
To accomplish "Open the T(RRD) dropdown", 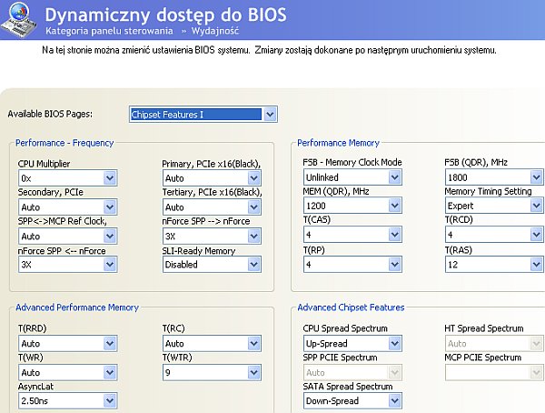I will (110, 344).
